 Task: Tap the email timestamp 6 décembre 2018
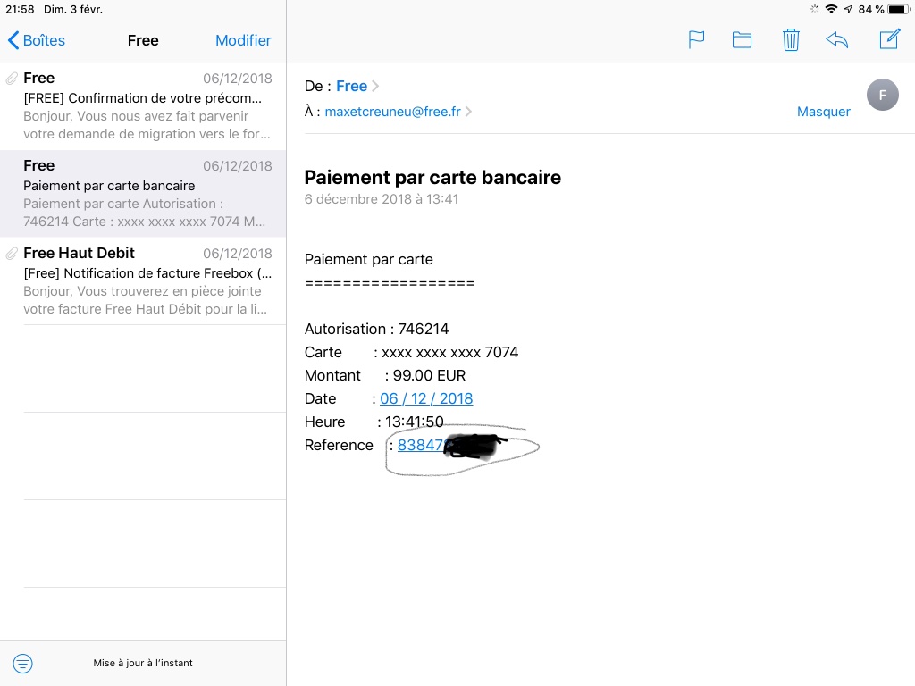381,199
